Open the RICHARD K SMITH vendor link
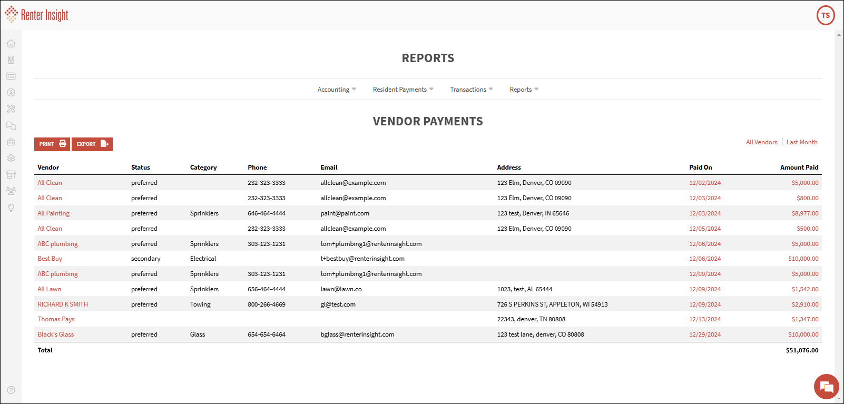Image resolution: width=844 pixels, height=404 pixels. (x=63, y=304)
